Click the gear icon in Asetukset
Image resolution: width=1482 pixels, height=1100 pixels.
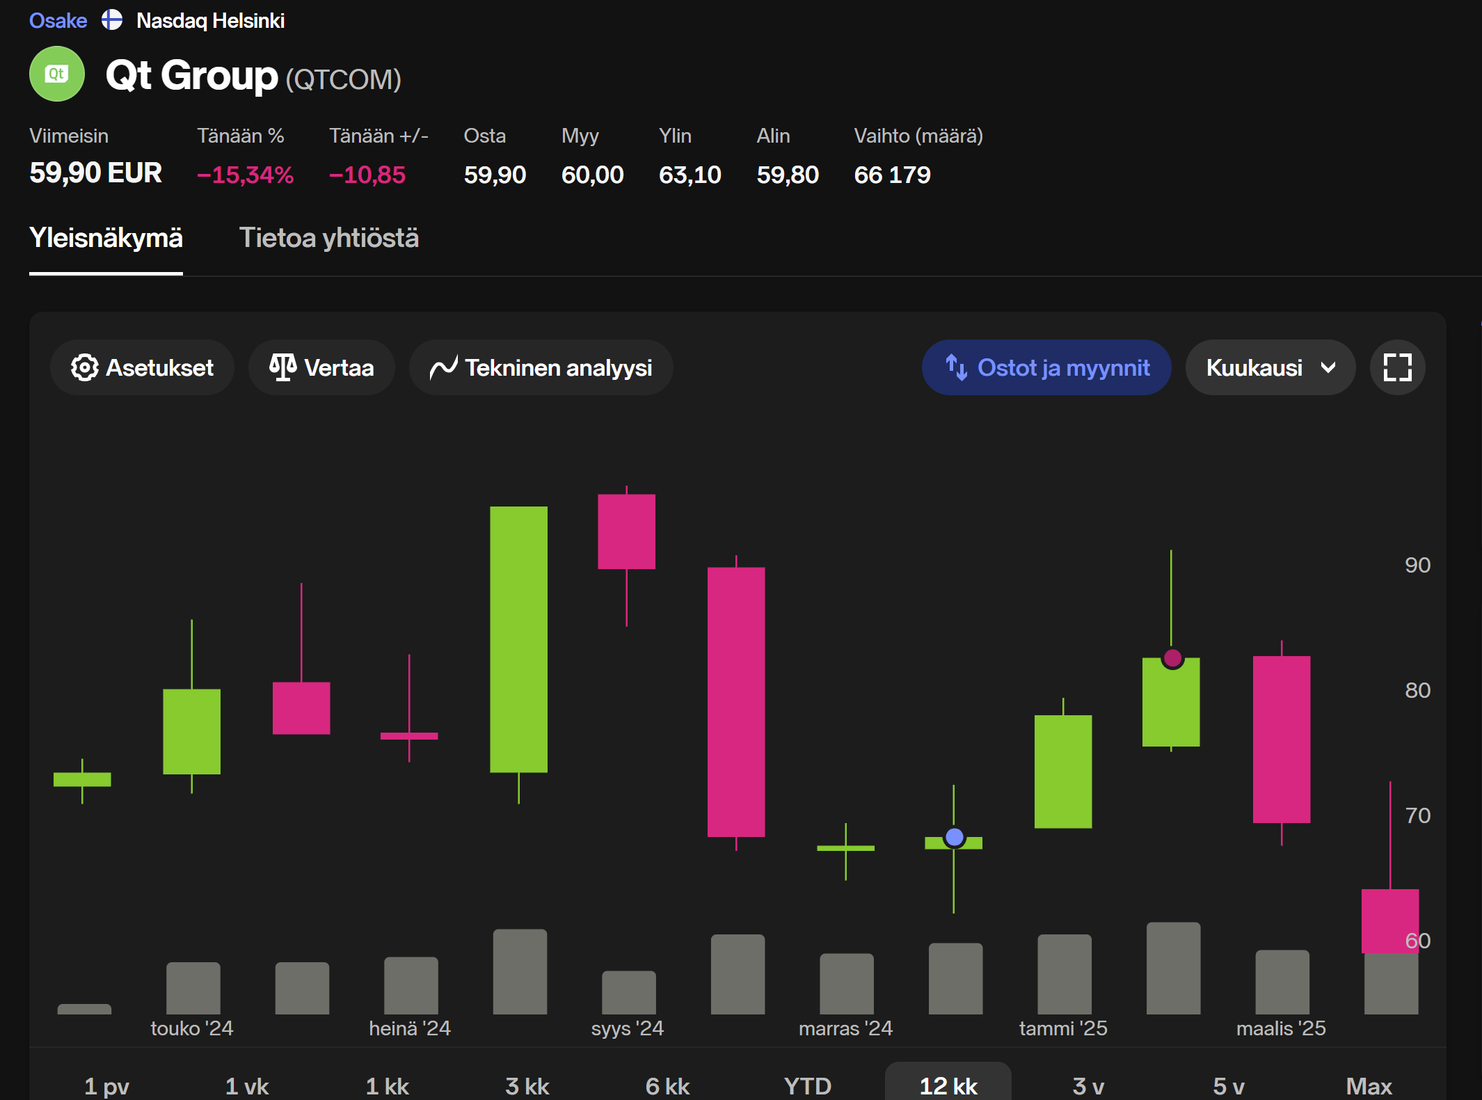tap(85, 367)
